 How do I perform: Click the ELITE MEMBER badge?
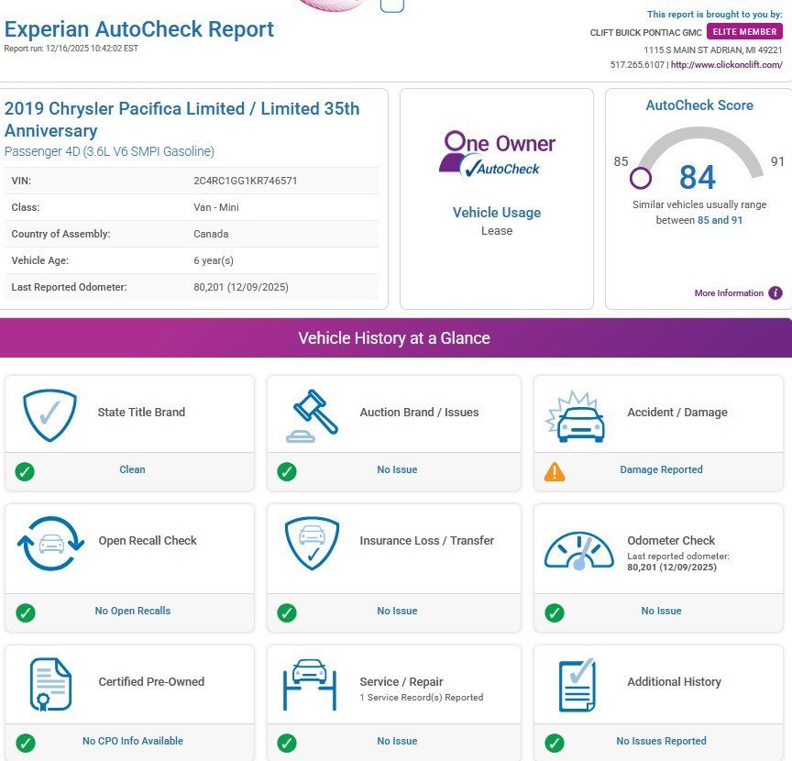tap(744, 32)
